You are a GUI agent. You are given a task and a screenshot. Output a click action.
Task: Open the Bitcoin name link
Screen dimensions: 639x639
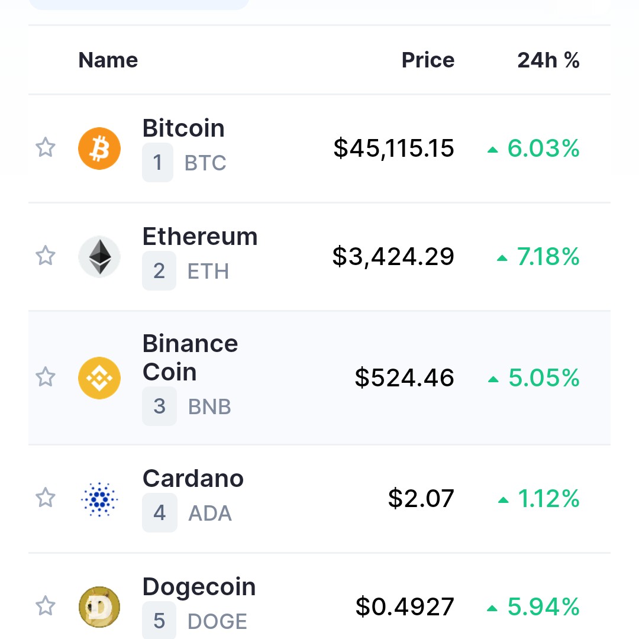pos(183,128)
